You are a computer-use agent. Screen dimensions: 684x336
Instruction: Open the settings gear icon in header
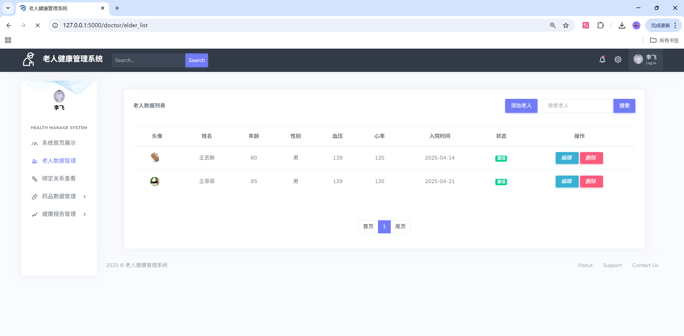[618, 60]
